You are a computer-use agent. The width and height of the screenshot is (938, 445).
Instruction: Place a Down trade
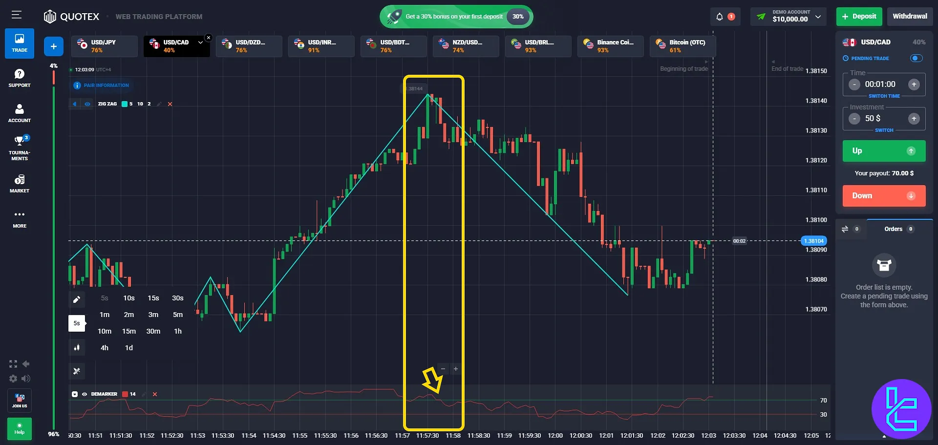[884, 196]
